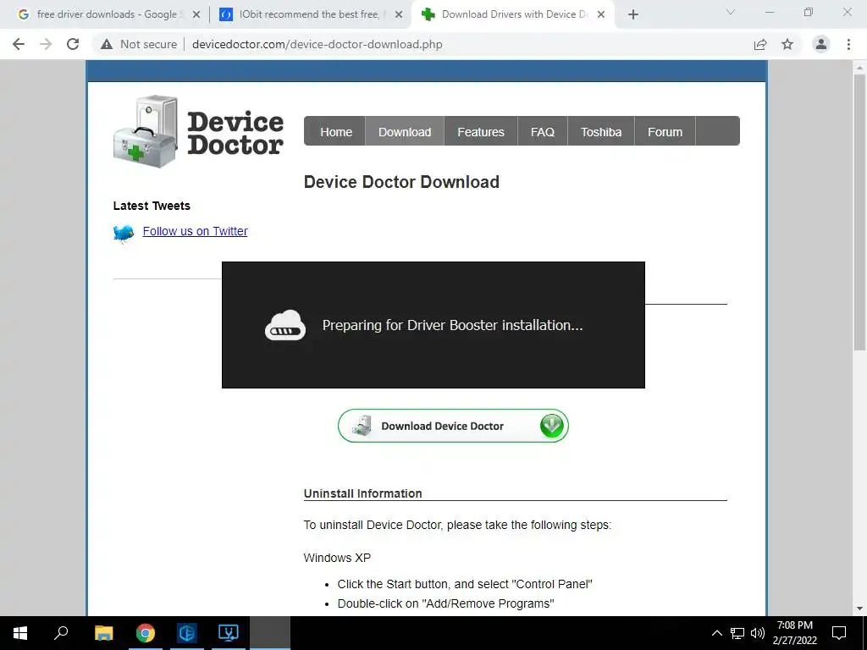Click the Device Doctor Download heading
Screen dimensions: 867x650
tap(401, 182)
